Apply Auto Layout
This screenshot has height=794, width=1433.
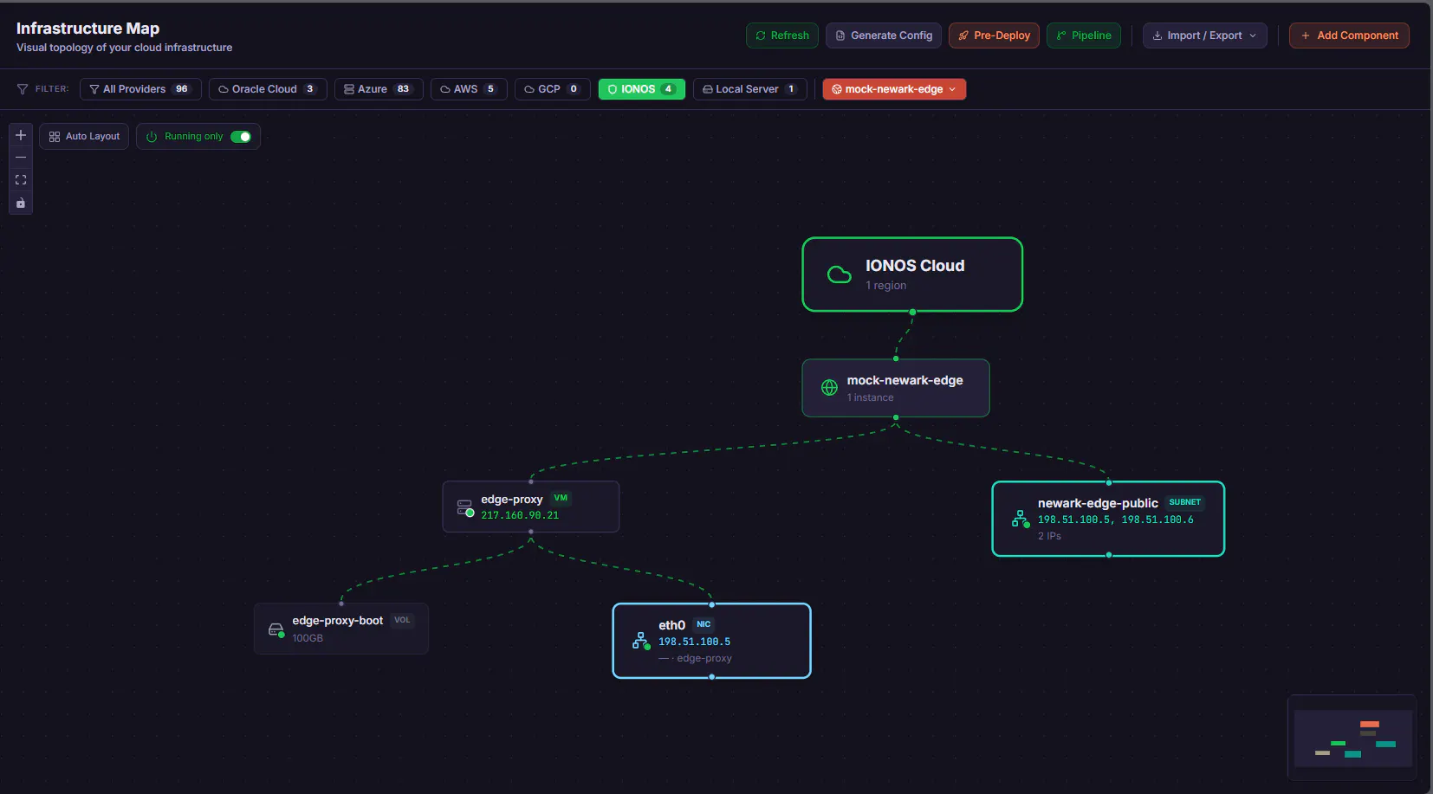pyautogui.click(x=84, y=137)
